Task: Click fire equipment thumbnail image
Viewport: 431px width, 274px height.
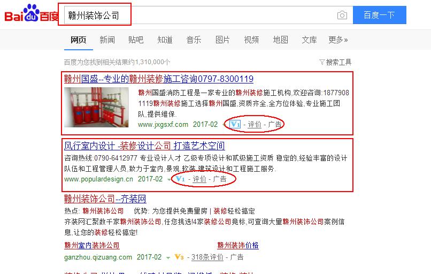Action: [96, 107]
